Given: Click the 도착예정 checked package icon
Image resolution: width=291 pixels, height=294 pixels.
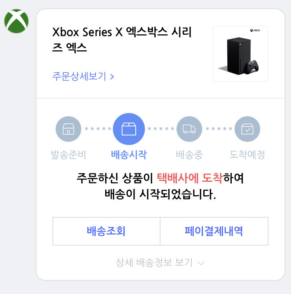Looking at the screenshot, I should tap(247, 129).
